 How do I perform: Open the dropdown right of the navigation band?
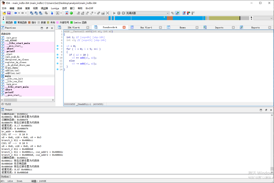pos(263,18)
